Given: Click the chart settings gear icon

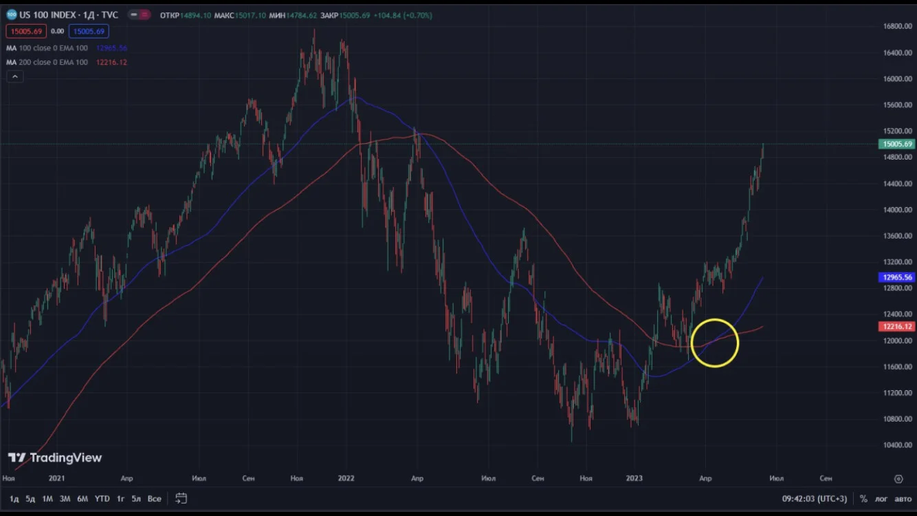Looking at the screenshot, I should pyautogui.click(x=898, y=478).
